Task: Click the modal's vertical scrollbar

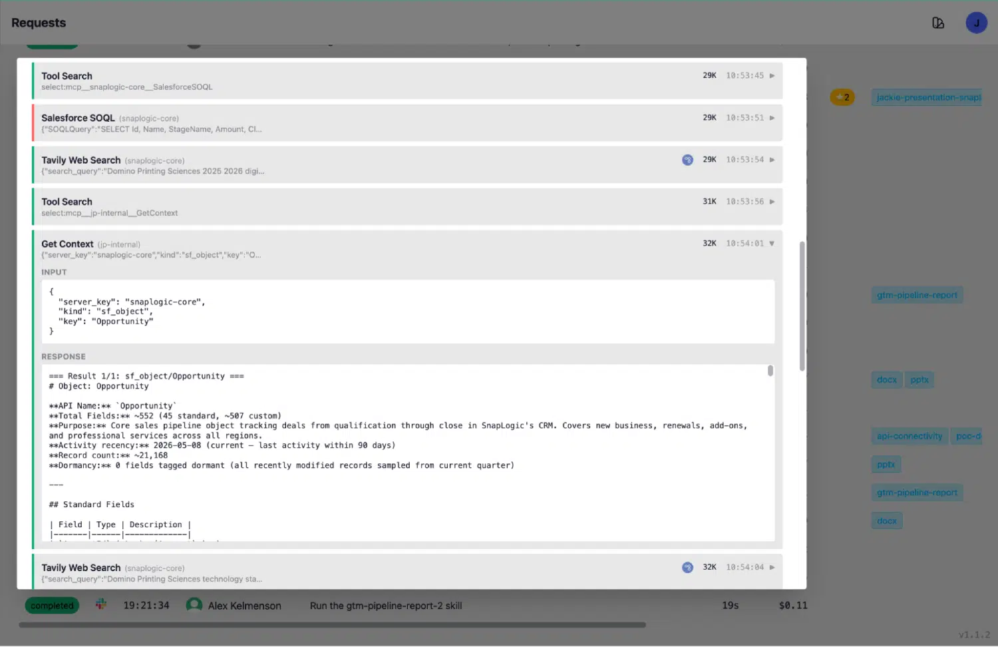Action: (x=802, y=306)
